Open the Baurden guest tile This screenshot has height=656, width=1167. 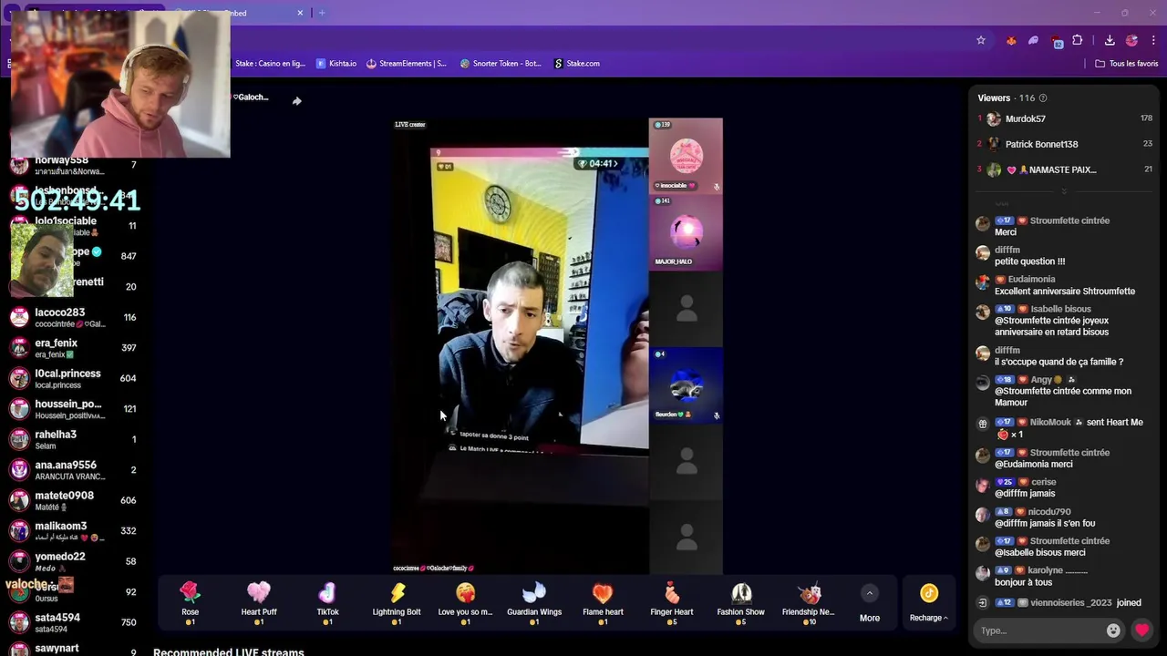686,384
